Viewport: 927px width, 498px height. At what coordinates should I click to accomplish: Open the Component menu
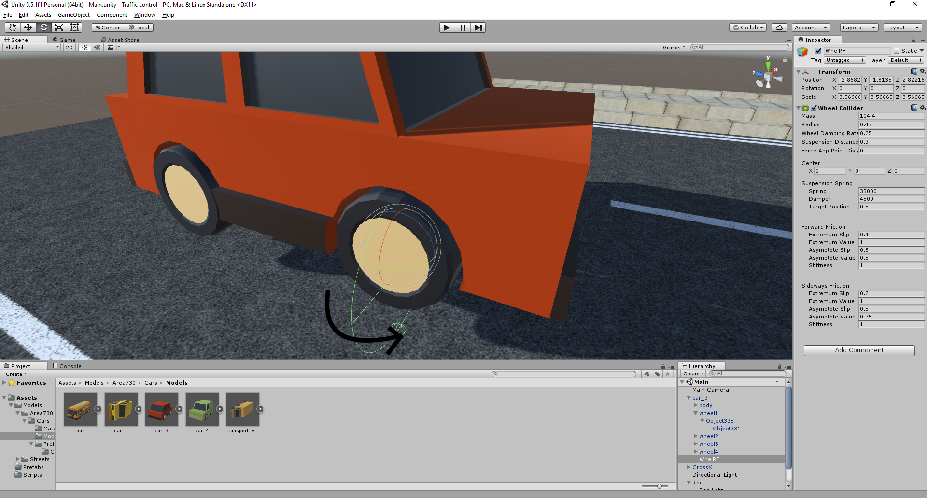click(112, 15)
